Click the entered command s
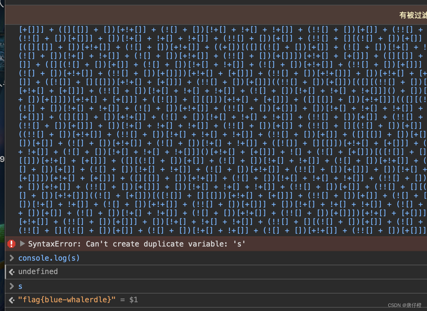Image resolution: width=427 pixels, height=311 pixels. click(20, 286)
